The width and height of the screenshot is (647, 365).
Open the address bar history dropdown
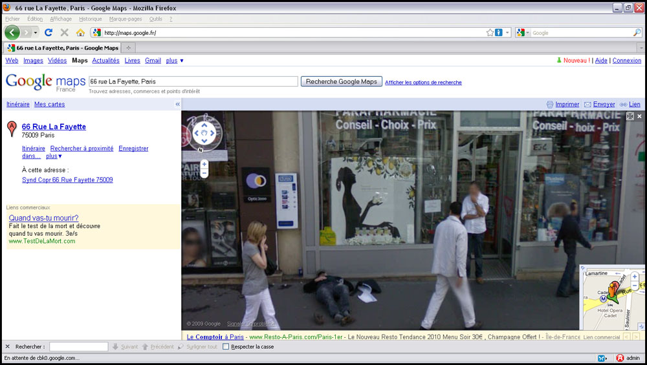coord(507,32)
